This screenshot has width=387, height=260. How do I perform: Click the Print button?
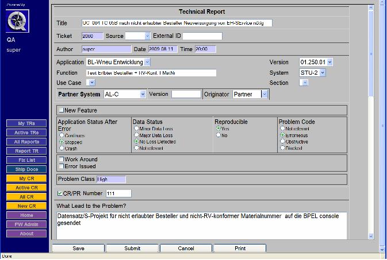[240, 249]
